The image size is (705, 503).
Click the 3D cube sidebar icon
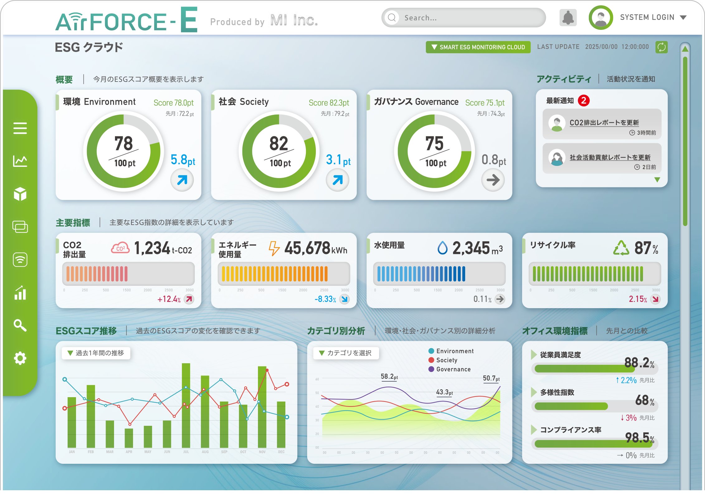(20, 194)
